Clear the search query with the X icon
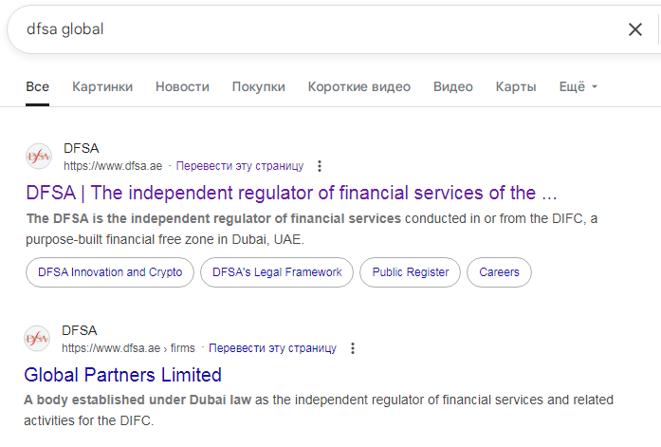This screenshot has width=661, height=447. (x=634, y=29)
